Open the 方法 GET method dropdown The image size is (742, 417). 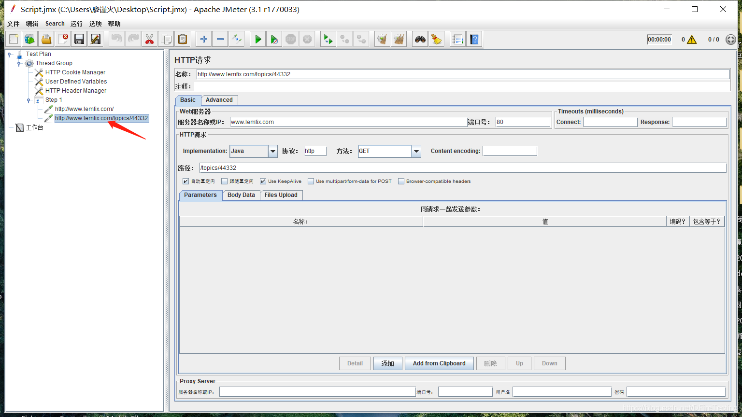[x=416, y=151]
